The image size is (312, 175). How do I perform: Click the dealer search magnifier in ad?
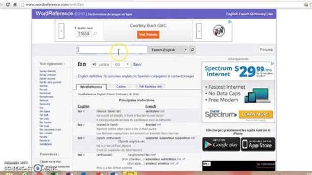[x=95, y=34]
